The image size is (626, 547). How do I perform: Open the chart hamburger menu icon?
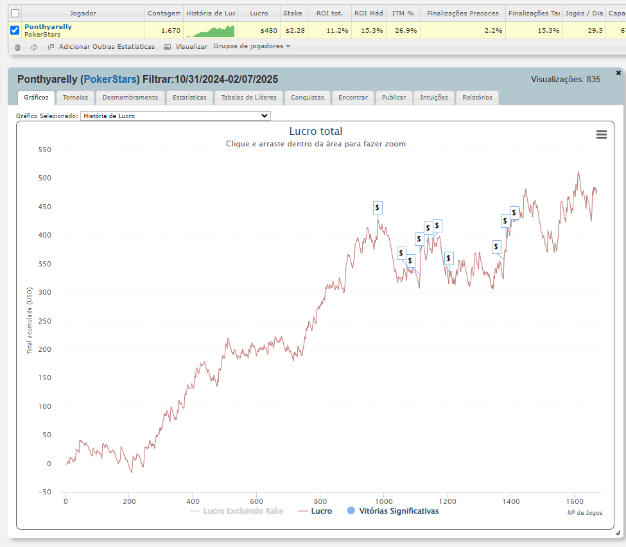click(x=601, y=135)
